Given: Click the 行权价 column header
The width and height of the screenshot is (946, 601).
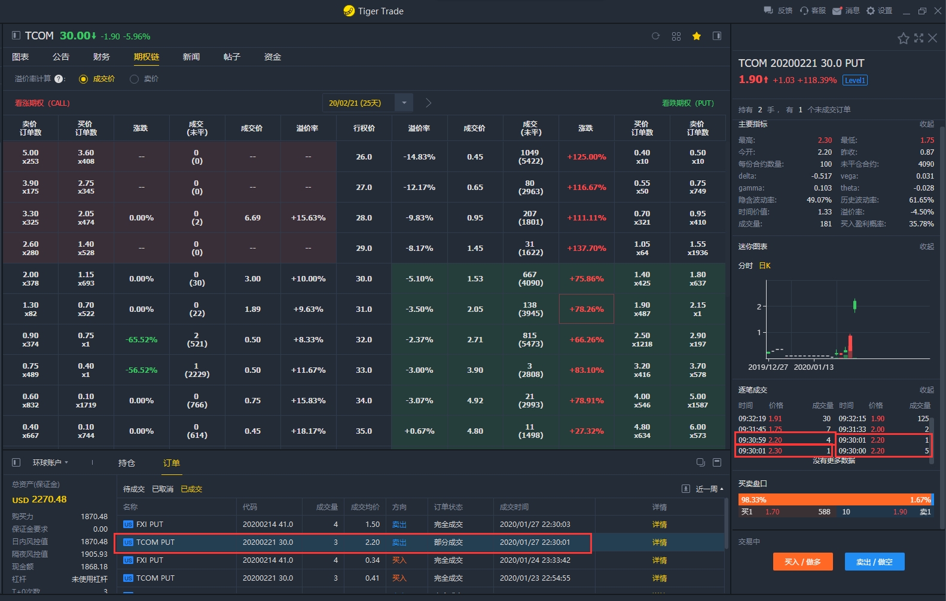Looking at the screenshot, I should [364, 128].
